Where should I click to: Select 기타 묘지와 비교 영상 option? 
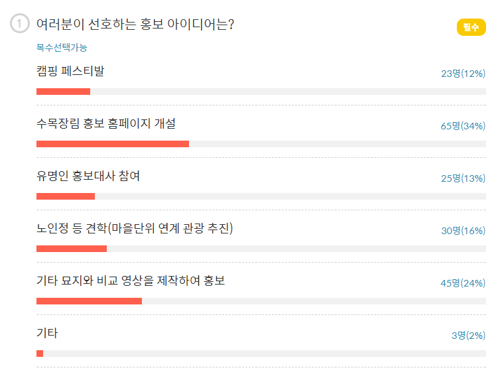[x=131, y=281]
